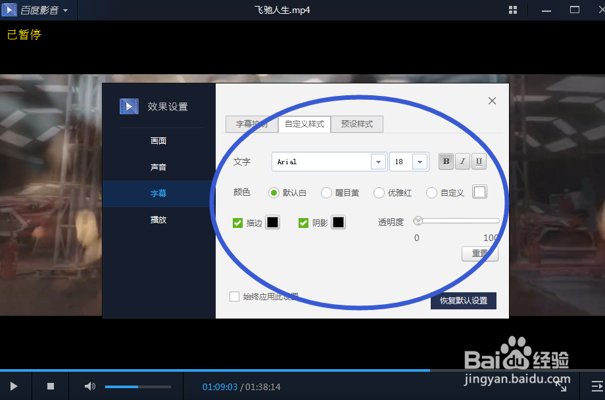This screenshot has height=400, width=605.
Task: Expand the Arial font dropdown
Action: point(379,162)
